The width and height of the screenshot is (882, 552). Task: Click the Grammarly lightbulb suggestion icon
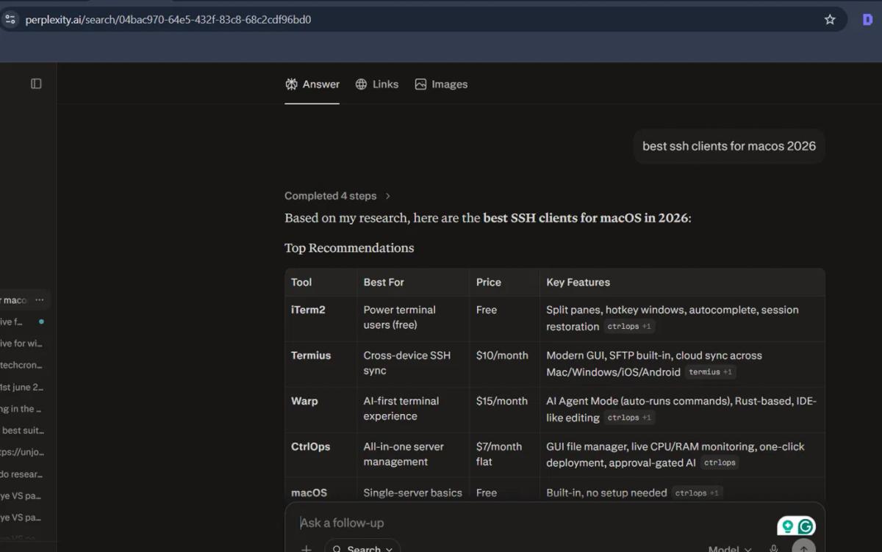(x=788, y=526)
